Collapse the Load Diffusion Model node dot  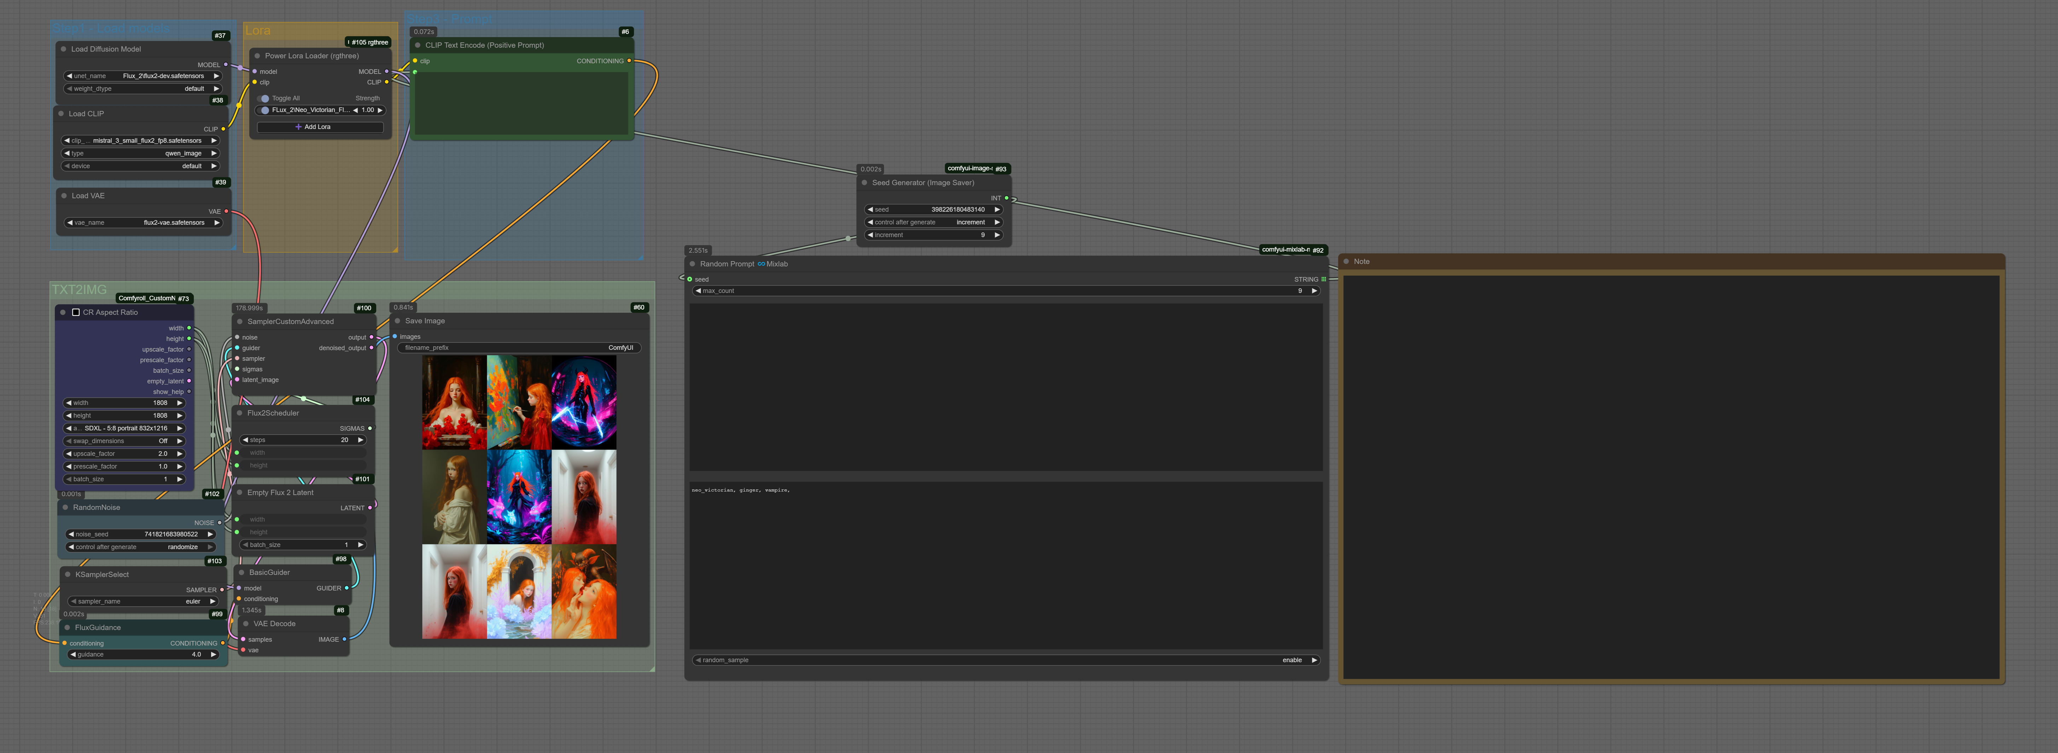64,49
